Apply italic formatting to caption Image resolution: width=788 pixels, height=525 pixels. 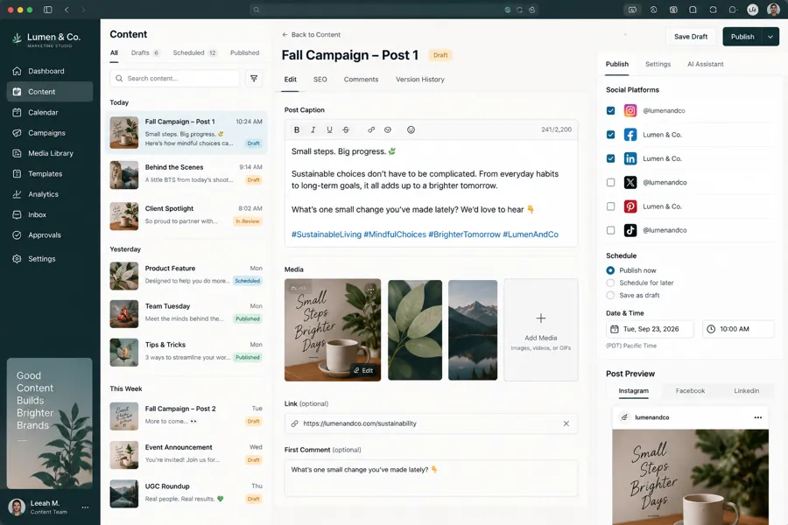coord(313,129)
